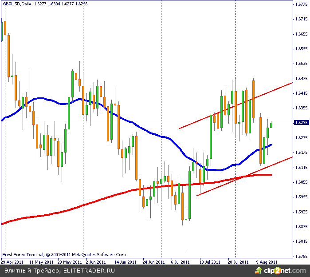Click the 1.6775 price scale label

point(301,4)
